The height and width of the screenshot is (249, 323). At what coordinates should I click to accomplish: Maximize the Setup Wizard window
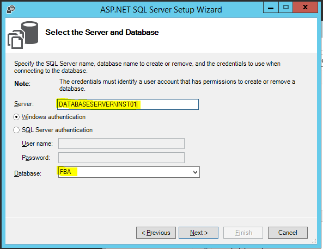point(286,8)
